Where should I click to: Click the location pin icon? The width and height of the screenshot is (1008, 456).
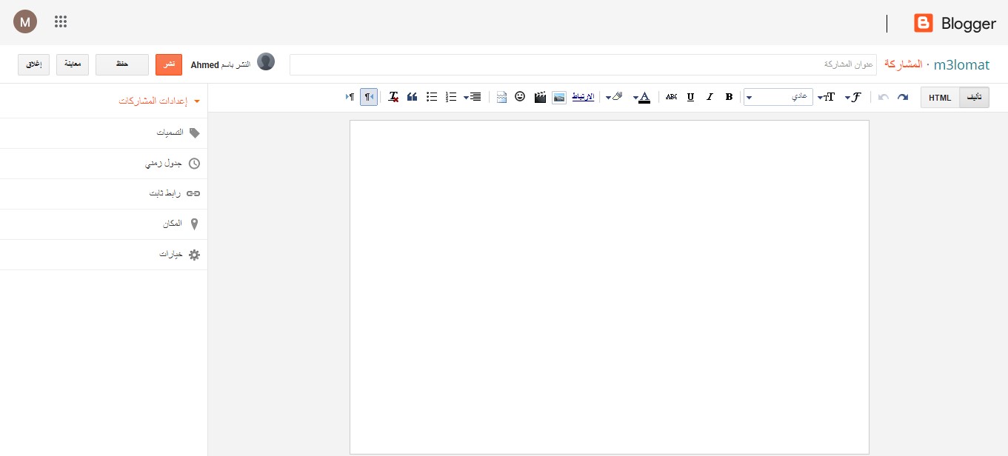pyautogui.click(x=195, y=224)
